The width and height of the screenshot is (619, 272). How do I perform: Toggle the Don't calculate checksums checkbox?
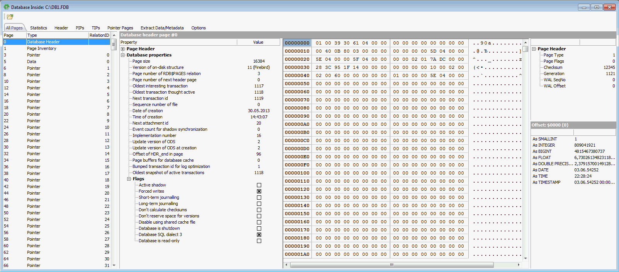[x=259, y=210]
